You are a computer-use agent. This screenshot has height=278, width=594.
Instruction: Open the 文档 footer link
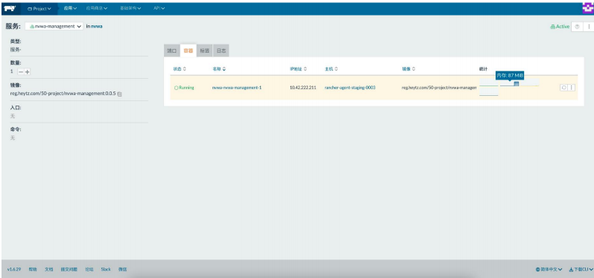pyautogui.click(x=49, y=269)
